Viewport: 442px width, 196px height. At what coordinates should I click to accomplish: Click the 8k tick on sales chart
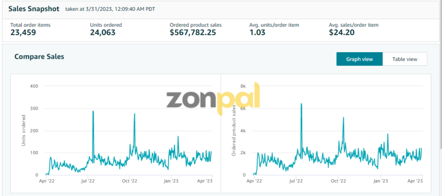243,86
